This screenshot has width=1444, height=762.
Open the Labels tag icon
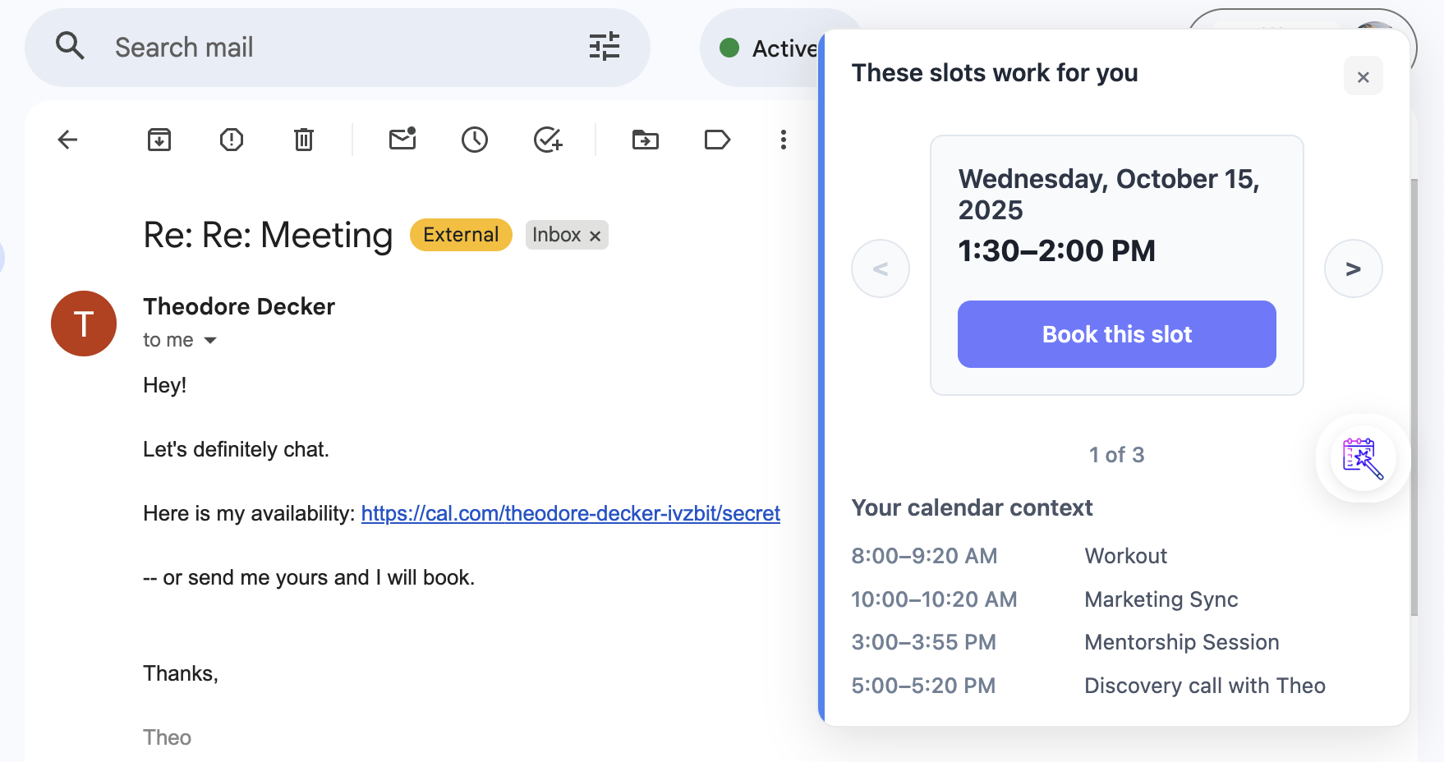coord(717,140)
